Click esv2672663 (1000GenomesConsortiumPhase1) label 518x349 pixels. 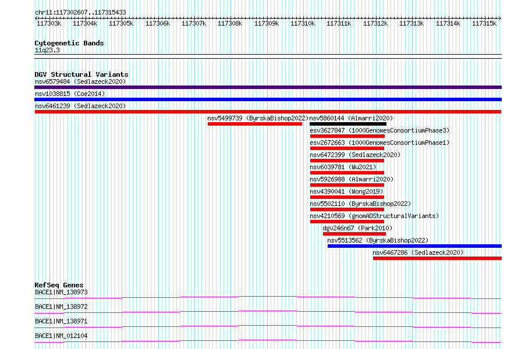[x=379, y=143]
